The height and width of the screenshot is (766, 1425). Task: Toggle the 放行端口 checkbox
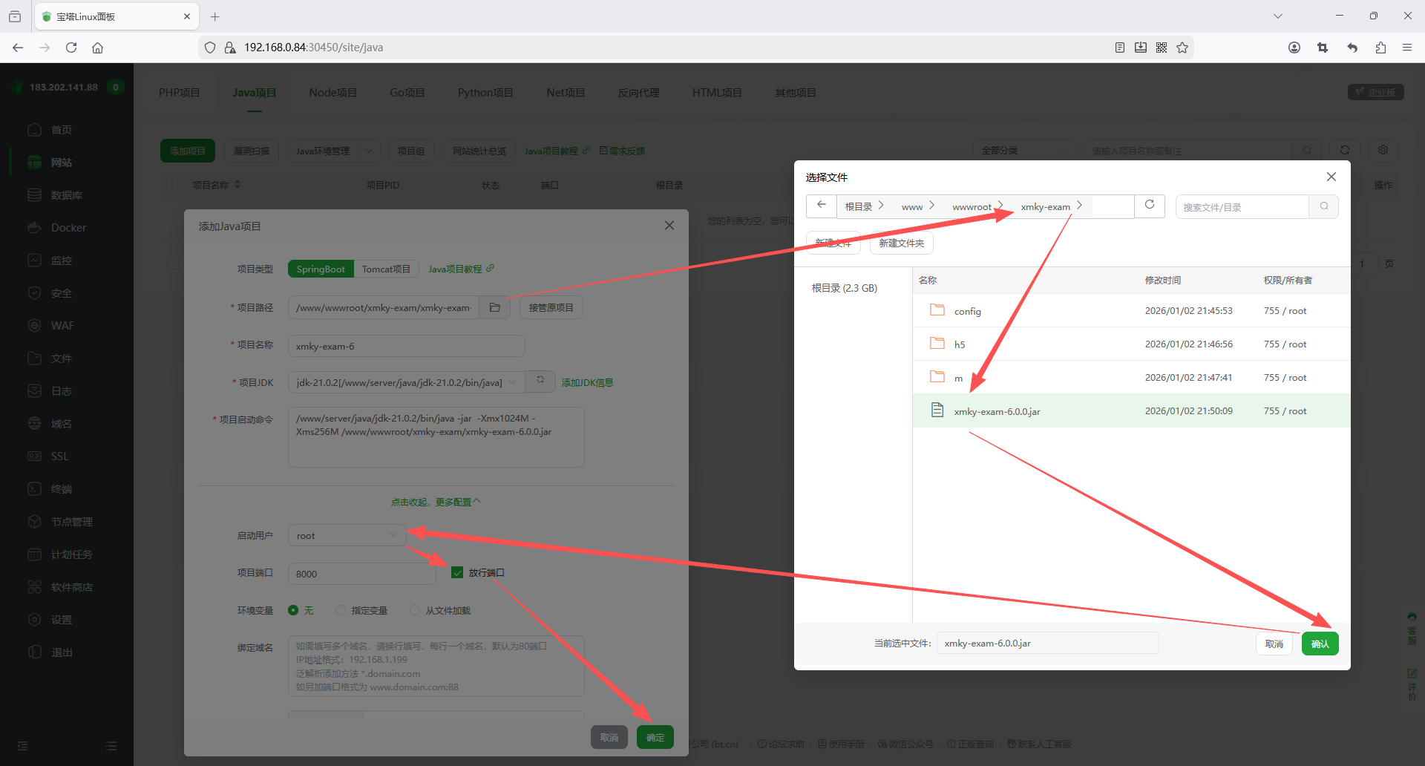[x=457, y=572]
